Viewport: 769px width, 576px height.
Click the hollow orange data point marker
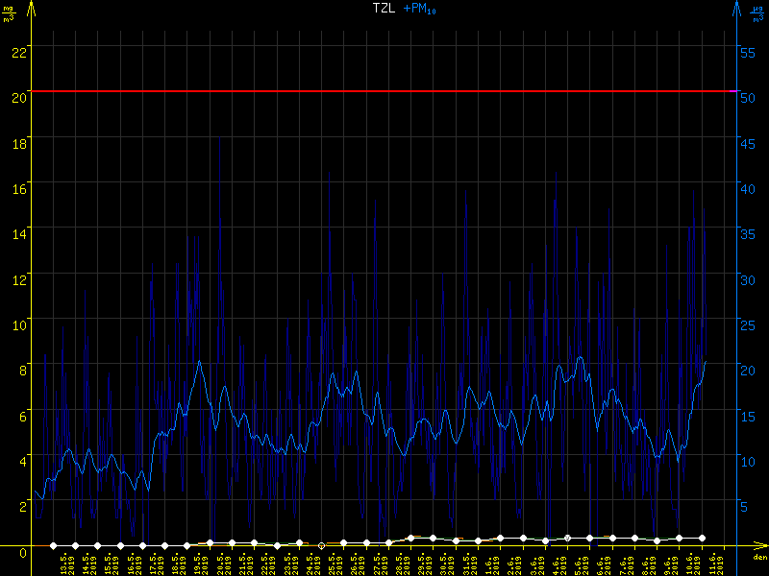click(x=321, y=545)
